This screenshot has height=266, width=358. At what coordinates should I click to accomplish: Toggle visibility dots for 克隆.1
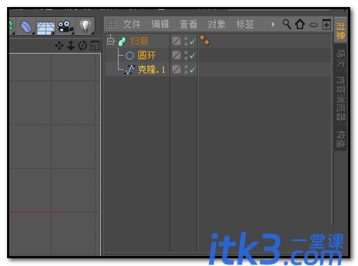coord(186,70)
